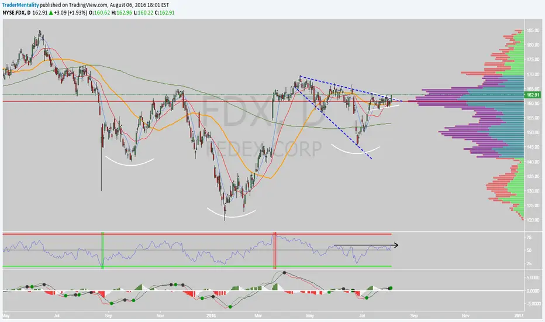
Task: Click the Open value O:160.62
Action: click(x=99, y=12)
